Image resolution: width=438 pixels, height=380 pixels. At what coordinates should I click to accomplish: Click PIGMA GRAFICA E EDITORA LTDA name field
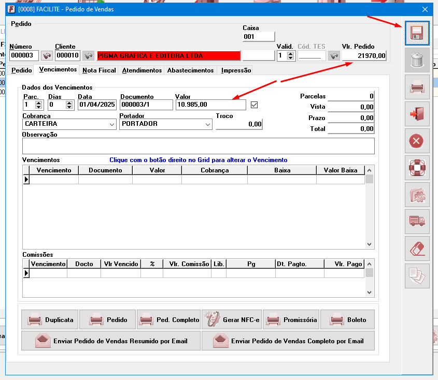(x=168, y=56)
